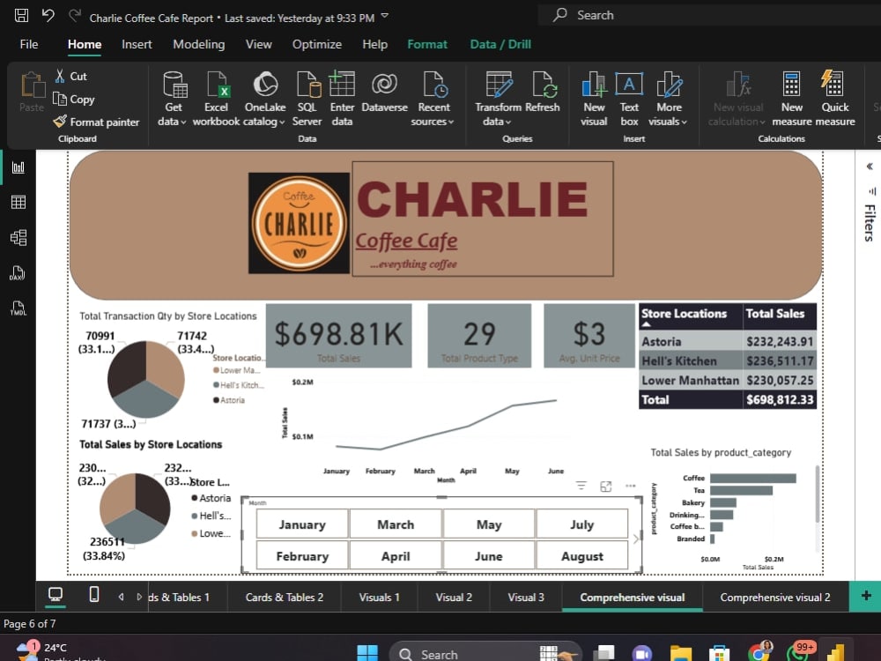The image size is (881, 661).
Task: Open Model view in sidebar
Action: pos(18,238)
